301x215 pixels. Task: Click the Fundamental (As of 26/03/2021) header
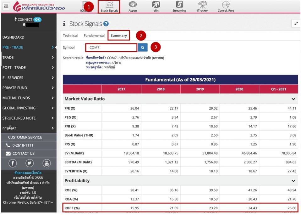click(x=180, y=80)
